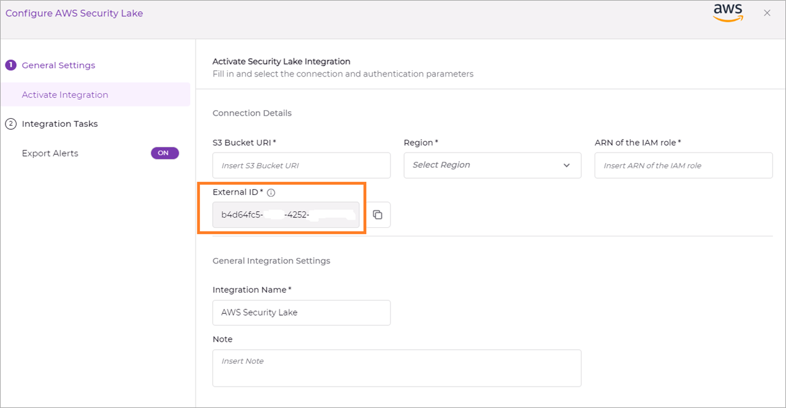
Task: Toggle the Export Alerts switch off
Action: pos(165,153)
